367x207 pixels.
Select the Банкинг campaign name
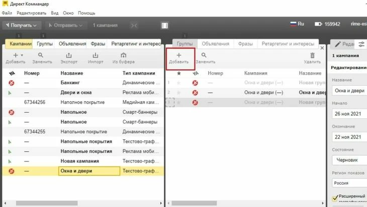[70, 83]
